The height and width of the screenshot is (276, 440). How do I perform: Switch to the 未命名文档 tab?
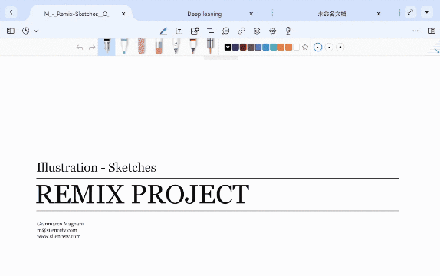pyautogui.click(x=332, y=14)
